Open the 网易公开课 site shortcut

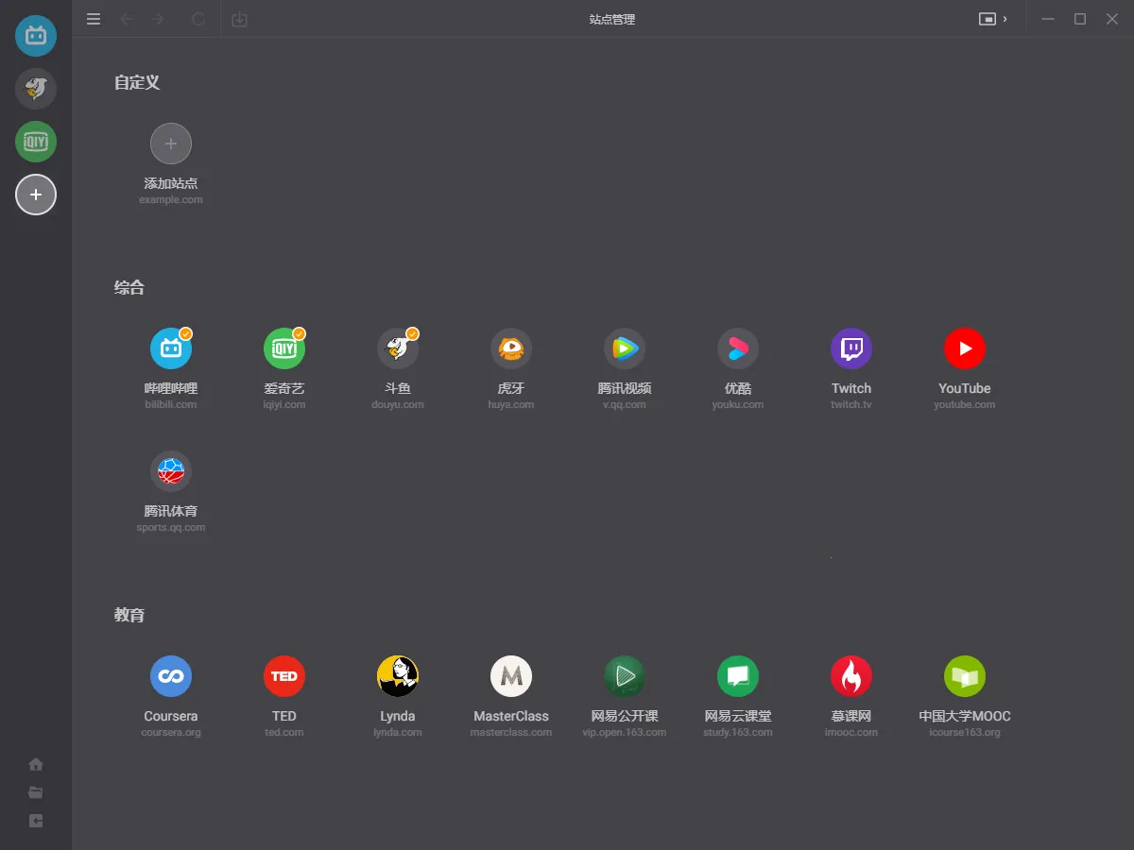click(x=624, y=675)
